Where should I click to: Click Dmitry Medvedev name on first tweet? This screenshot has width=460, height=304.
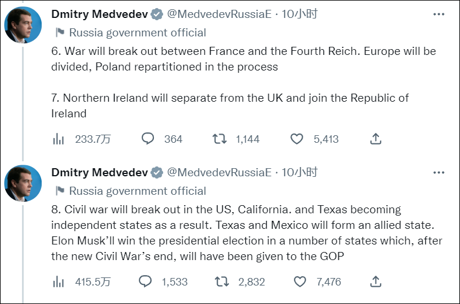[x=99, y=14]
